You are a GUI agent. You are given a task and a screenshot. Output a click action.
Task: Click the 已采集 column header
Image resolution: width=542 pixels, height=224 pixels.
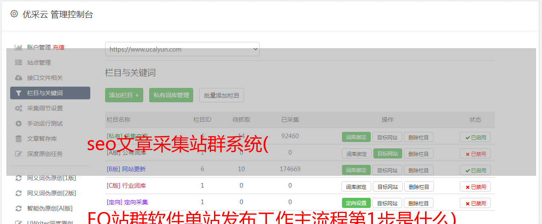[x=290, y=120]
